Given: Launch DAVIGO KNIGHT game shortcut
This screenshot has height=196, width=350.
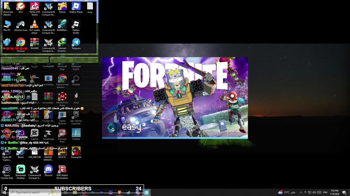Looking at the screenshot, I should click(x=48, y=154).
